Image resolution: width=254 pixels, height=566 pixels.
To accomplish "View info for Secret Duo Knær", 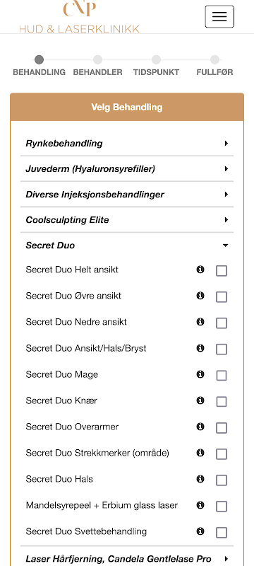I will [x=200, y=400].
